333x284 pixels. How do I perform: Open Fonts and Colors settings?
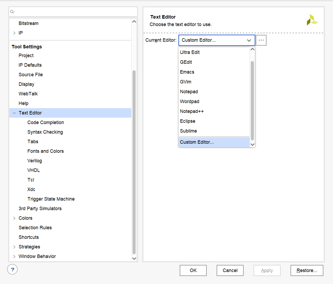45,151
